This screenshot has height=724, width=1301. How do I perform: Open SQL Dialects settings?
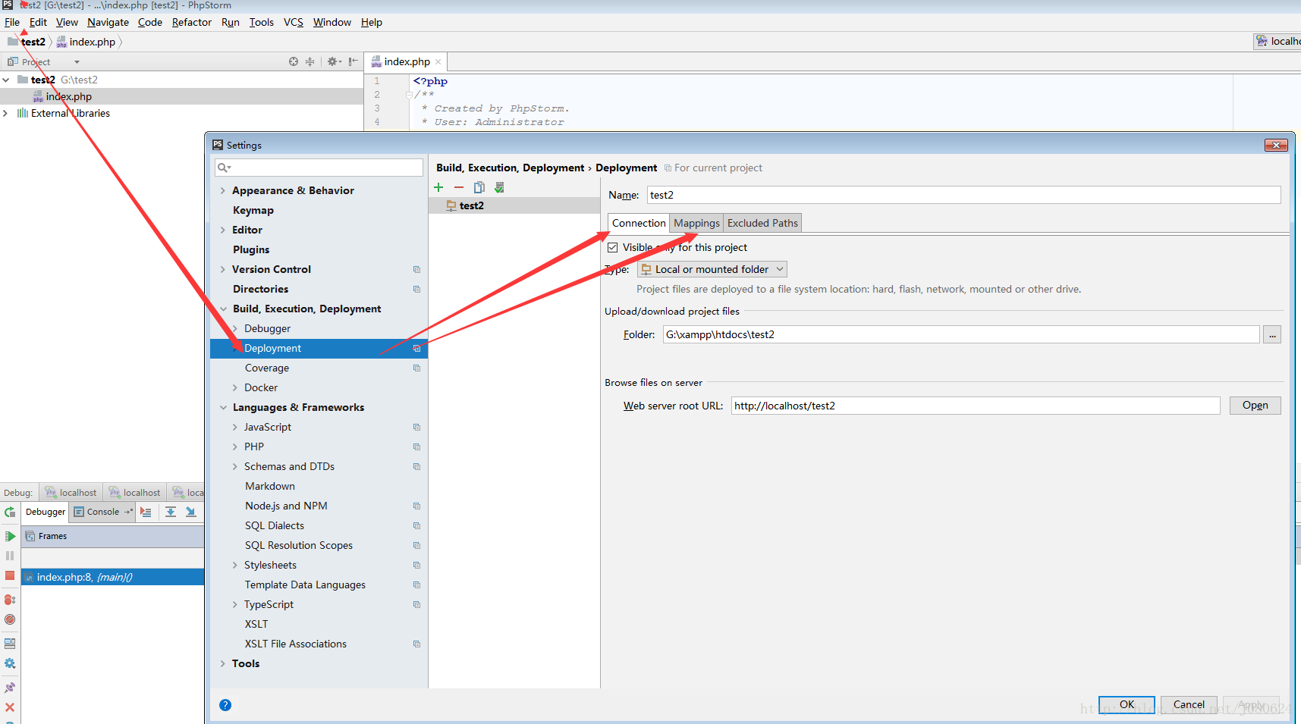click(x=275, y=525)
